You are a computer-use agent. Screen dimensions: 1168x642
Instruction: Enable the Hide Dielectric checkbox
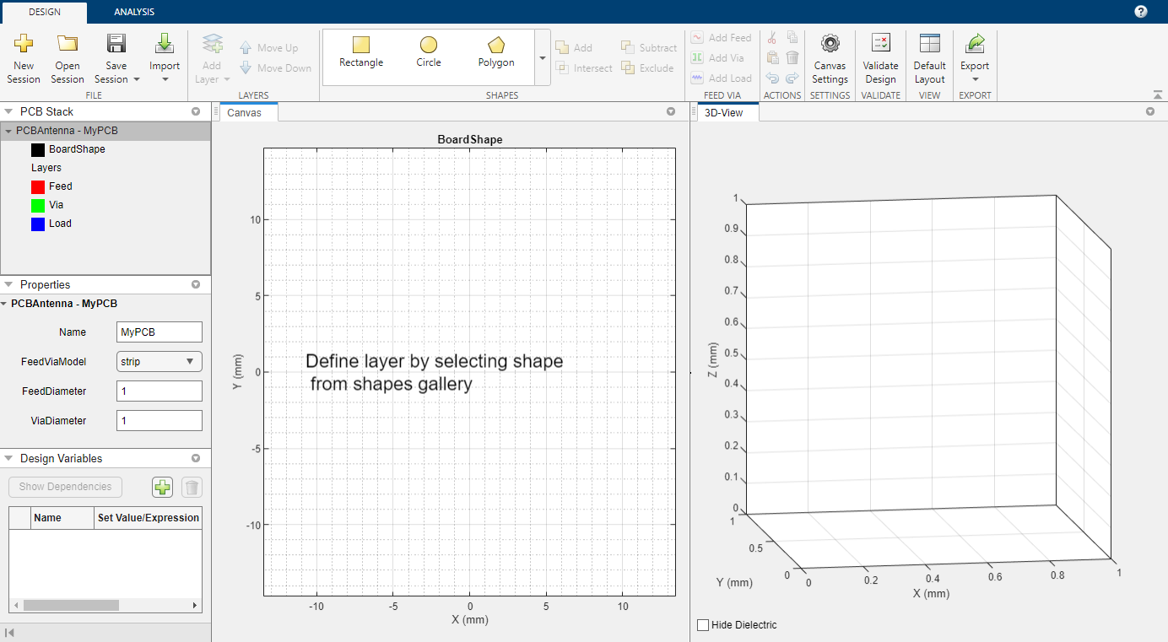pyautogui.click(x=703, y=625)
